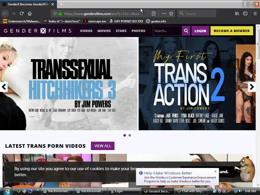Close the GenderX Becomes GenderXFilms tab
The width and height of the screenshot is (260, 195).
pyautogui.click(x=53, y=4)
